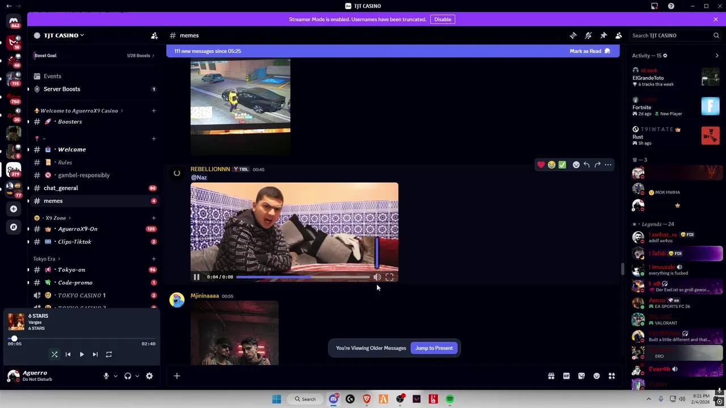Disable Streamer Mode button

[x=442, y=19]
